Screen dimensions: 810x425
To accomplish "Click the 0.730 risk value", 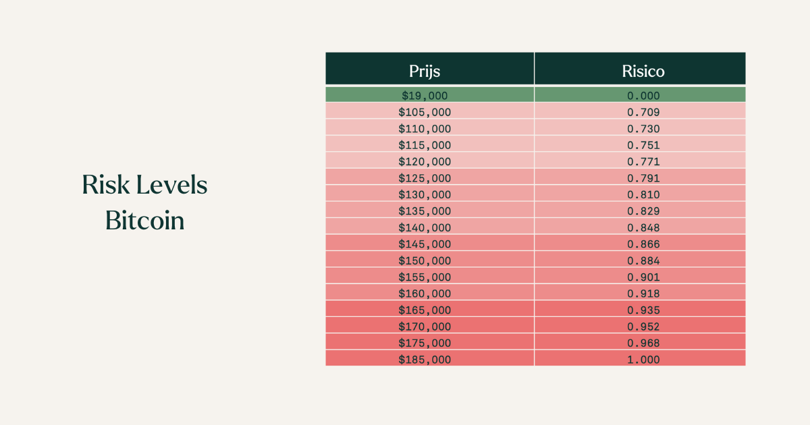I will point(643,128).
